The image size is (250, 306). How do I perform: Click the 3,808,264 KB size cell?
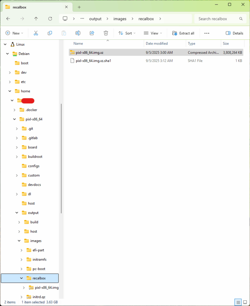tap(232, 53)
